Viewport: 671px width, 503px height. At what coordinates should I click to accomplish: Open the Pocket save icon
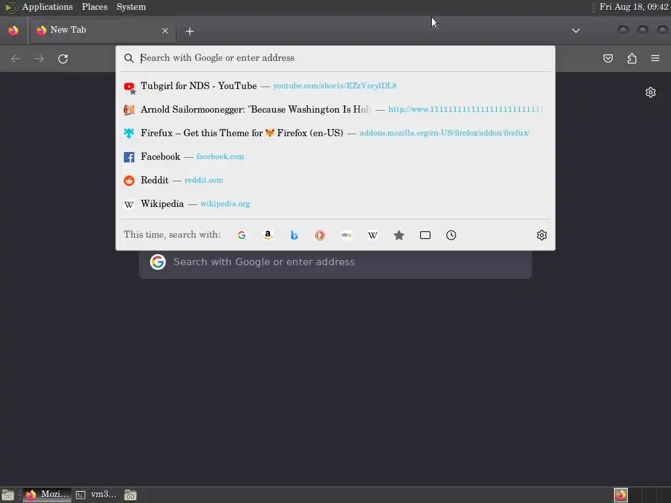[x=607, y=58]
